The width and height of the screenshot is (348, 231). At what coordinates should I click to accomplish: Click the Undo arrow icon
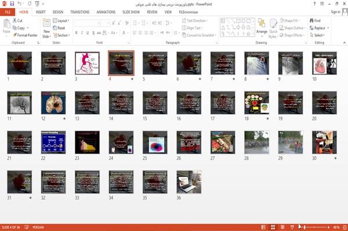pos(19,4)
